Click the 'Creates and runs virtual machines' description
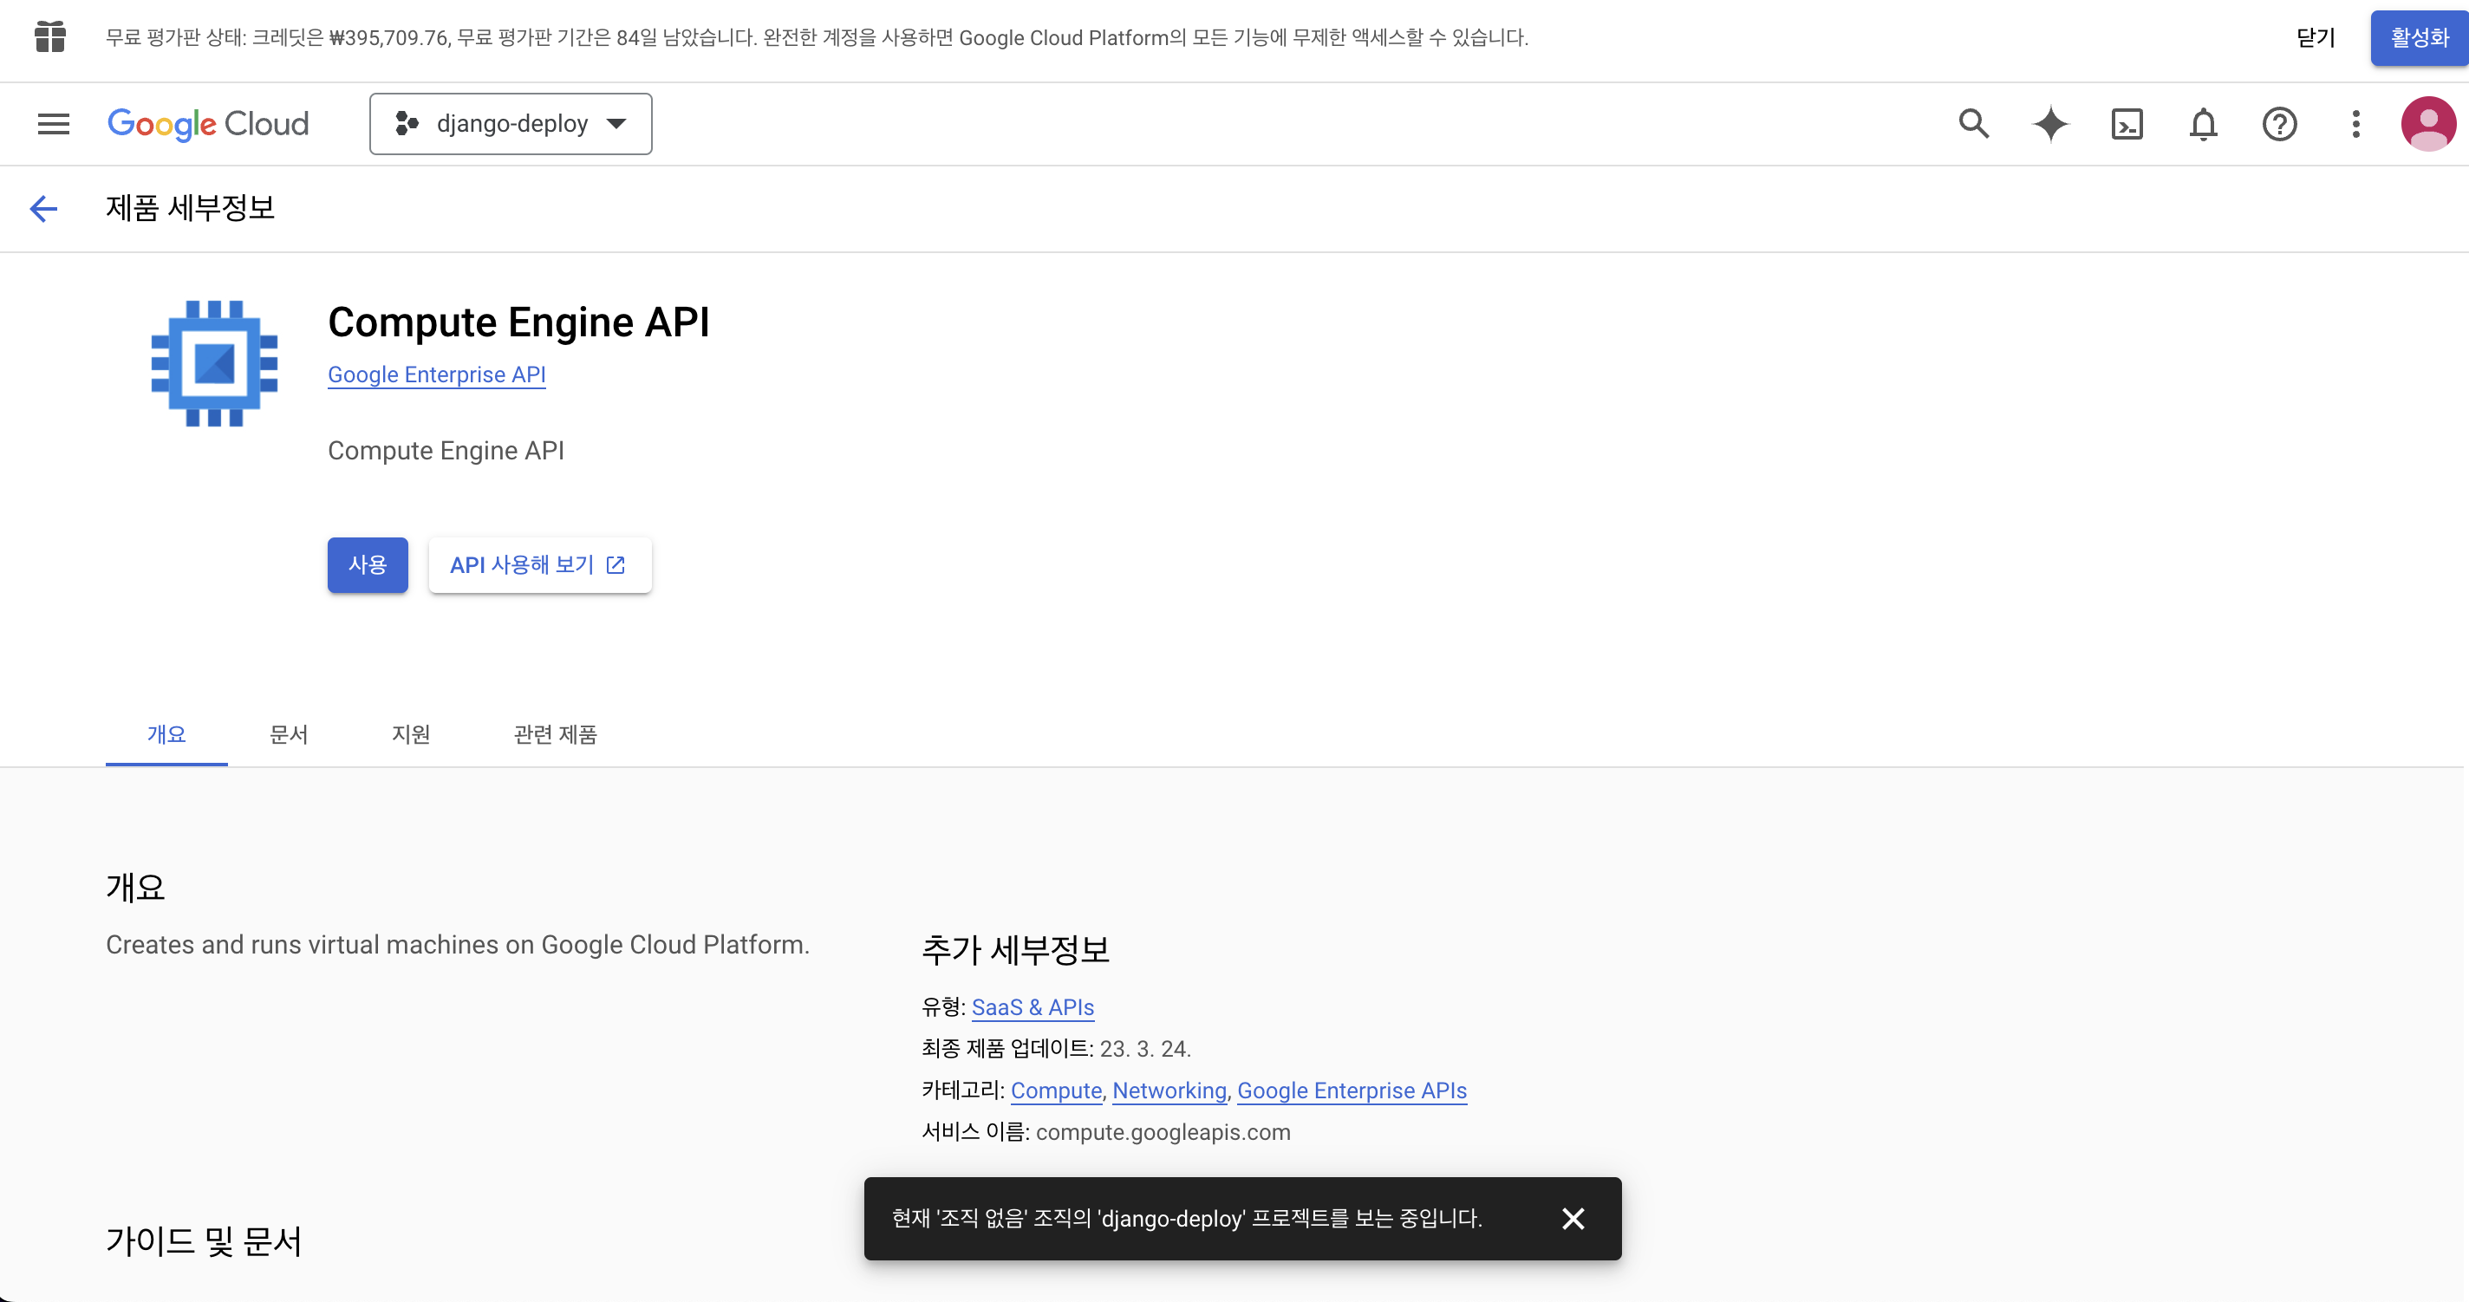Image resolution: width=2469 pixels, height=1302 pixels. [x=457, y=945]
